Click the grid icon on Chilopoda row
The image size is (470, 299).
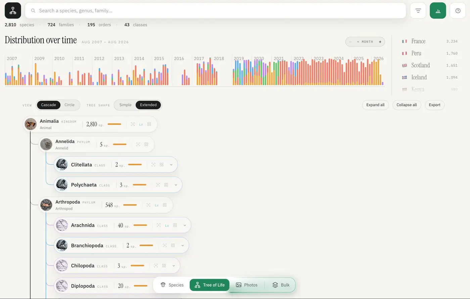(x=164, y=265)
